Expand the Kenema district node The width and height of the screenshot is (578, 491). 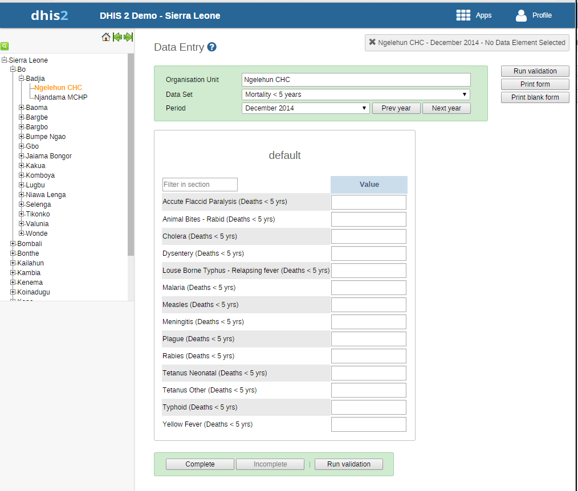(x=13, y=282)
